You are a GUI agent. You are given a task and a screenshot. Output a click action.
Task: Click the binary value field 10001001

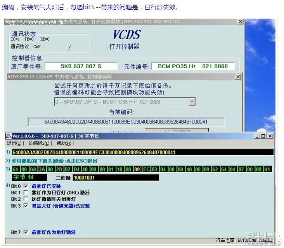(x=116, y=177)
